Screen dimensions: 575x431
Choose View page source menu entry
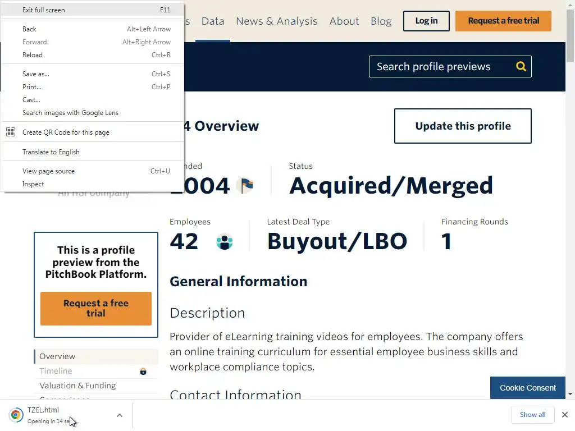coord(48,171)
